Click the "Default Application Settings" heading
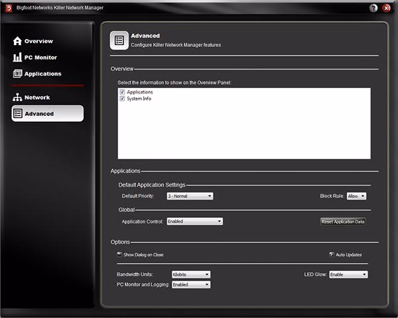This screenshot has width=398, height=318. (x=152, y=185)
